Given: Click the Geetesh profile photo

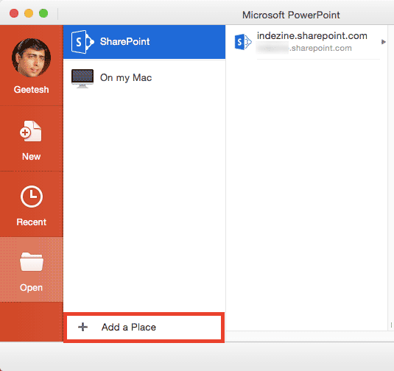Looking at the screenshot, I should point(31,57).
